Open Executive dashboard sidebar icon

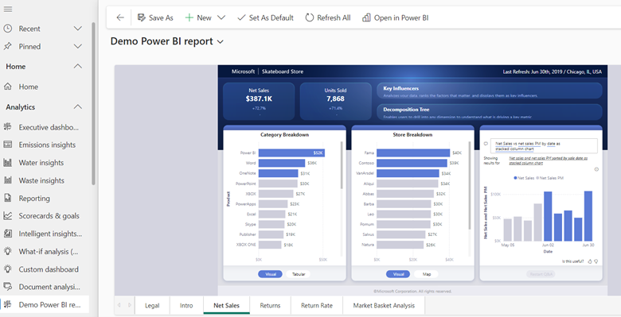[7, 127]
